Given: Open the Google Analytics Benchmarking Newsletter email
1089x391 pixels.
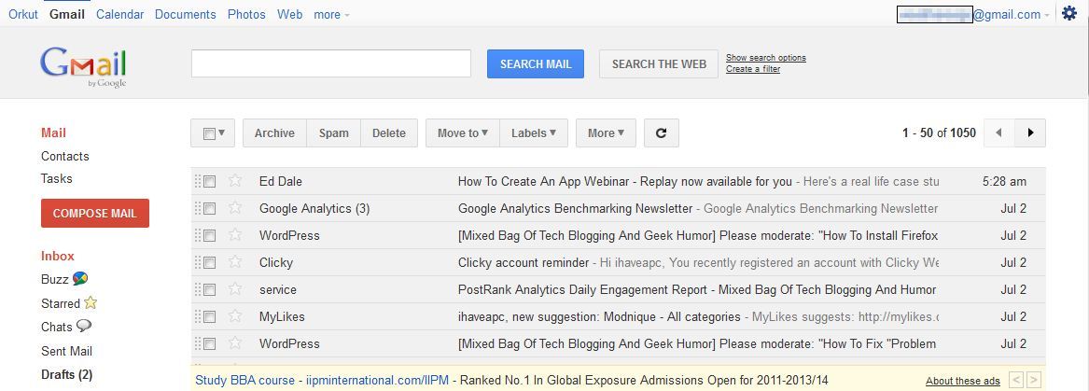Looking at the screenshot, I should point(618,208).
